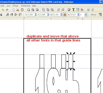Open the units dropdown showing in

(83, 15)
